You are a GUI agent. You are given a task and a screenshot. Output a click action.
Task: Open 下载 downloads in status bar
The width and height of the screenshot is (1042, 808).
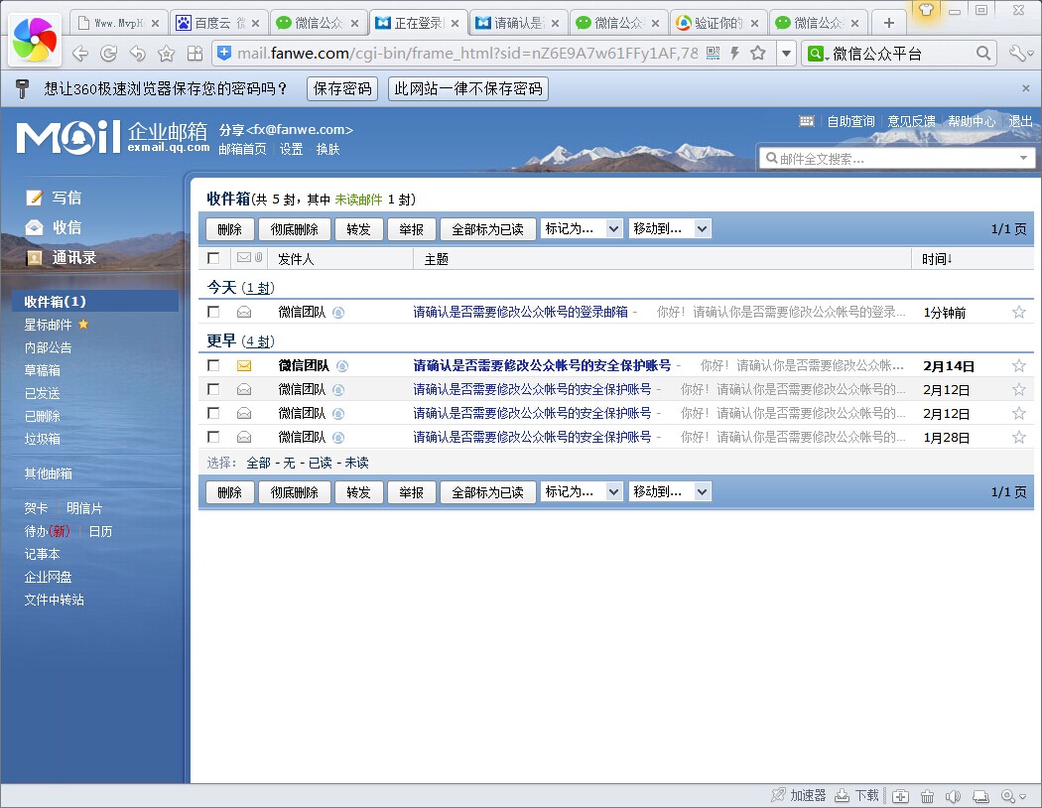[857, 795]
